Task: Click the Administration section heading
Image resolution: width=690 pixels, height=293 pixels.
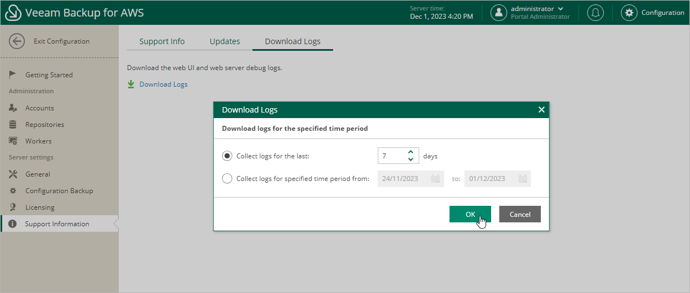Action: coord(31,91)
